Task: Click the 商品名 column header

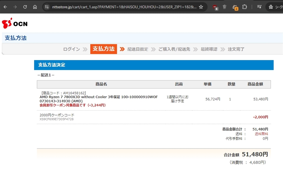Action: 101,84
